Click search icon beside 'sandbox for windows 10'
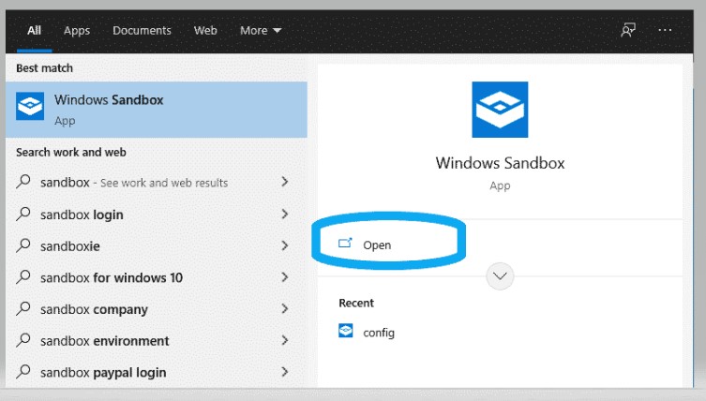706x401 pixels. pyautogui.click(x=23, y=276)
